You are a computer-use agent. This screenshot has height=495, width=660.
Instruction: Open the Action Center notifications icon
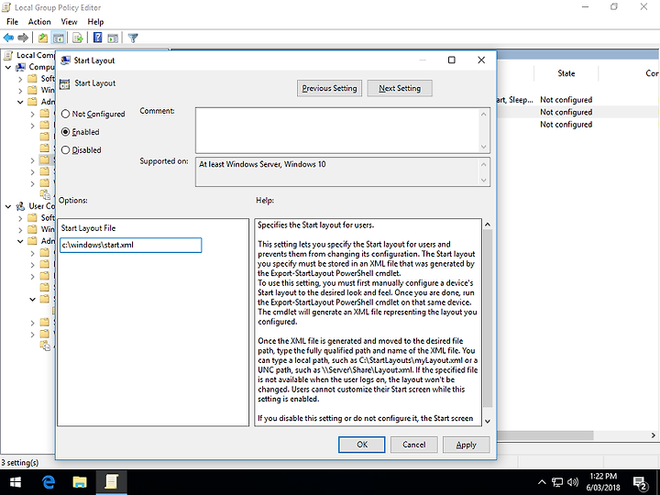[x=640, y=483]
